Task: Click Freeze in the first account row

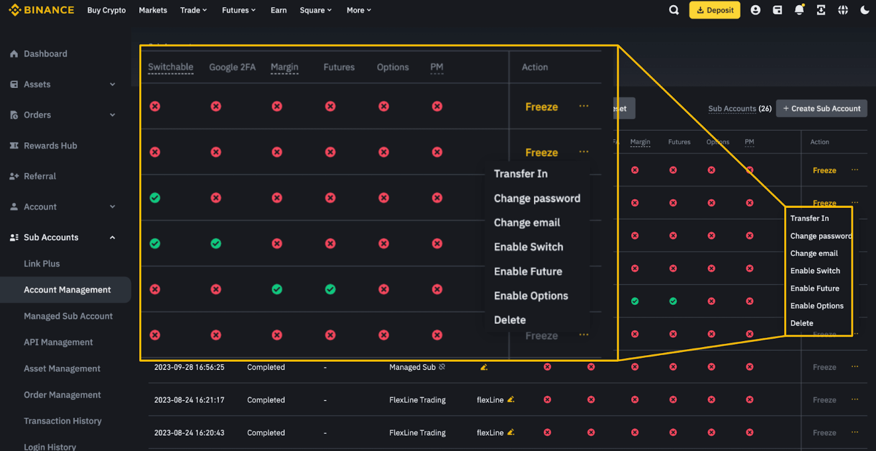Action: coord(824,170)
